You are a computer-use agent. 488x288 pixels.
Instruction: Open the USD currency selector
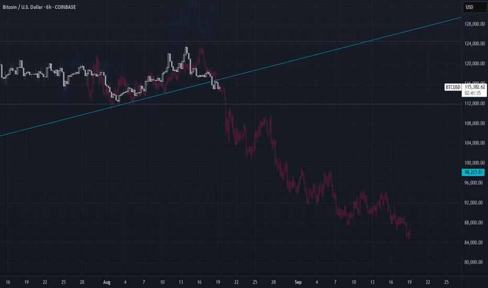click(474, 7)
